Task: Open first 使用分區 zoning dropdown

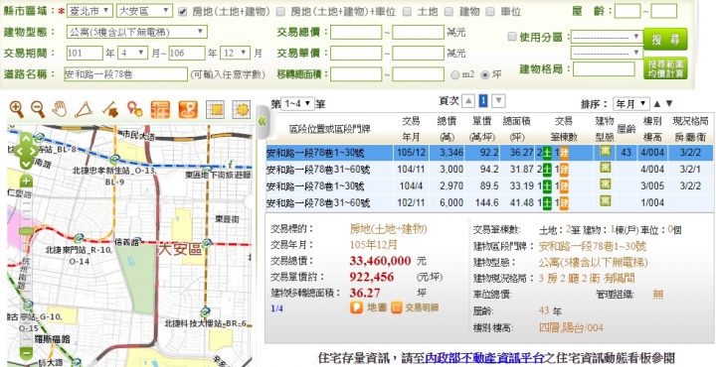Action: coord(607,37)
